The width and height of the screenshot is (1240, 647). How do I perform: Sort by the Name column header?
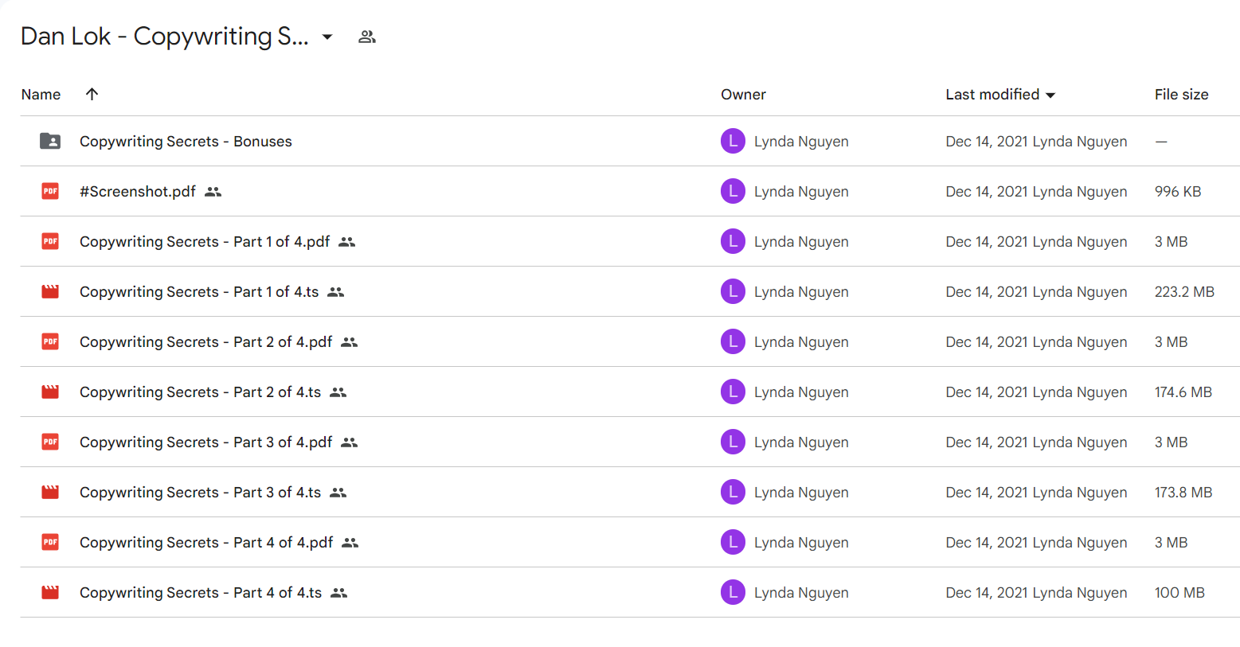[41, 94]
